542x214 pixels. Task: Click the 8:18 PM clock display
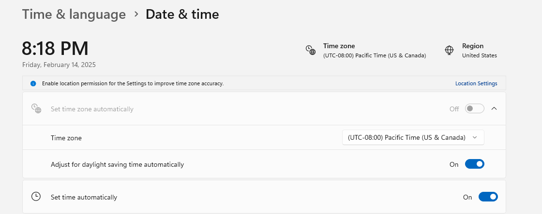(55, 49)
